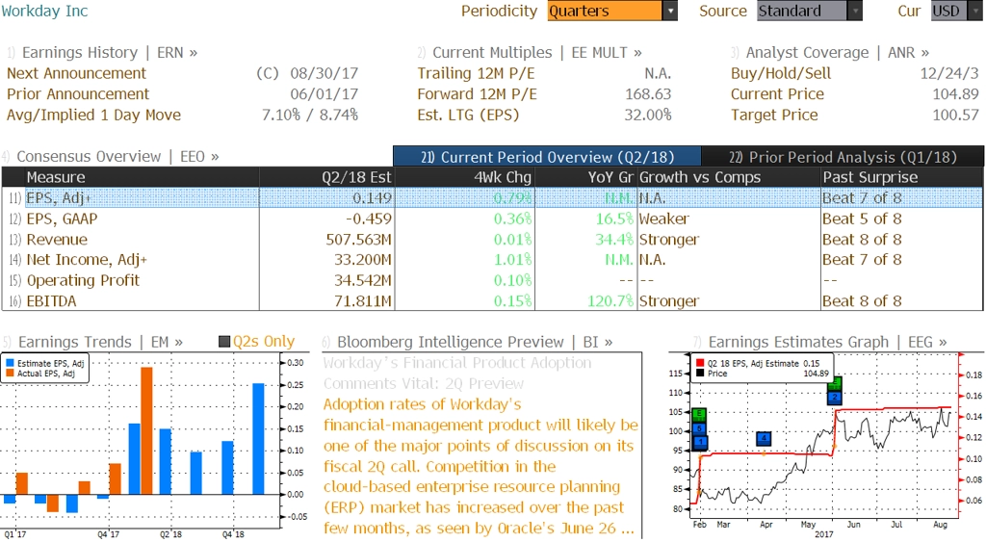The height and width of the screenshot is (542, 986).
Task: Open the Source Standard dropdown arrow
Action: [855, 11]
